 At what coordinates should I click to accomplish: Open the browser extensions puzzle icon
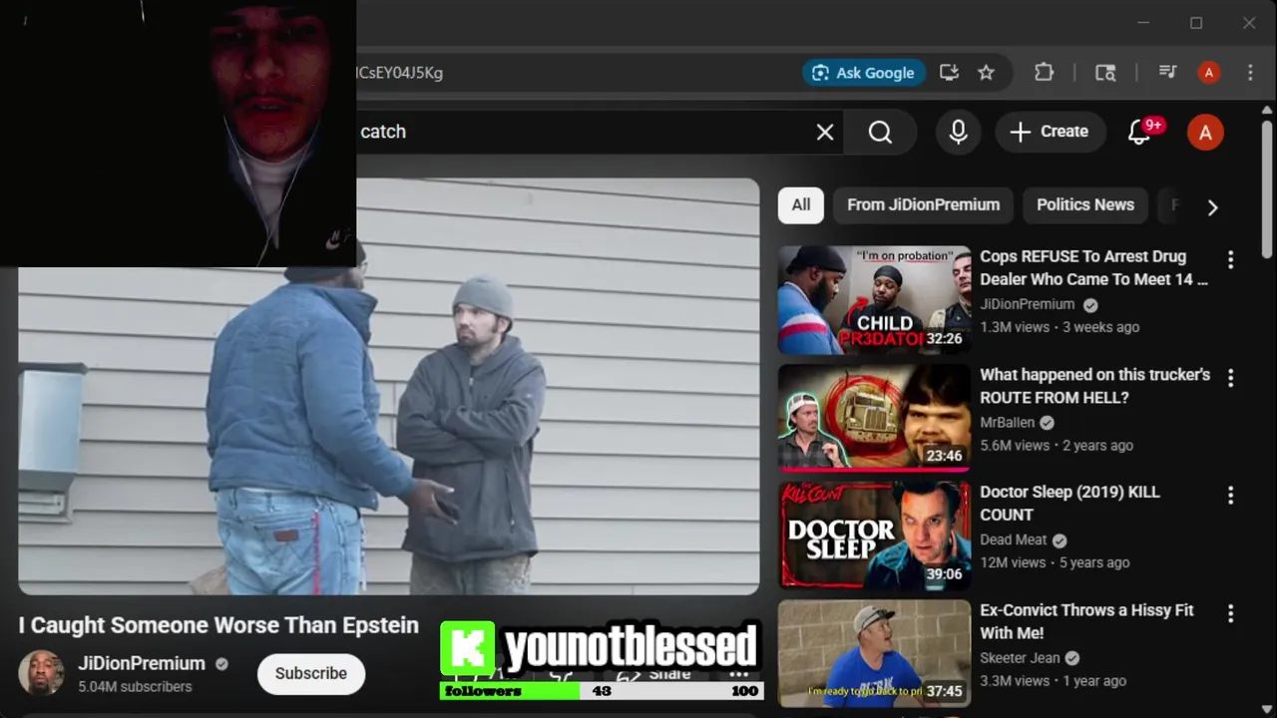point(1044,73)
